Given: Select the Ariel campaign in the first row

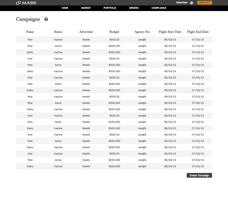Looking at the screenshot, I should point(30,40).
